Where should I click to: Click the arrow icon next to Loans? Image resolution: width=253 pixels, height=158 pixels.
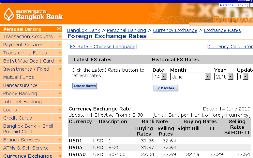pyautogui.click(x=60, y=110)
